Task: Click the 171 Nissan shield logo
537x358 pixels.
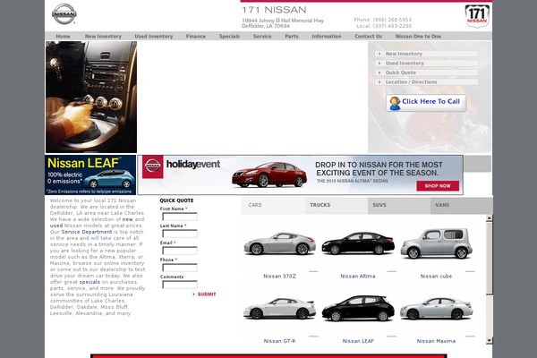Action: click(477, 16)
